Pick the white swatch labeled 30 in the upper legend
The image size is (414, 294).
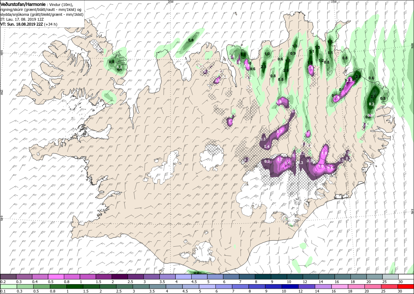406,277
